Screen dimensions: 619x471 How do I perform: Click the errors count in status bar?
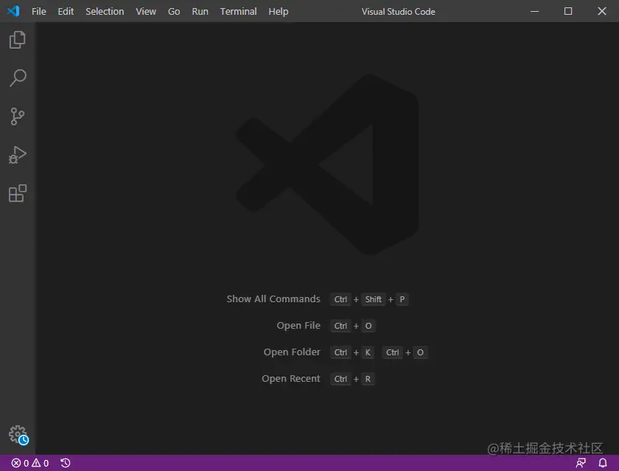pyautogui.click(x=20, y=463)
